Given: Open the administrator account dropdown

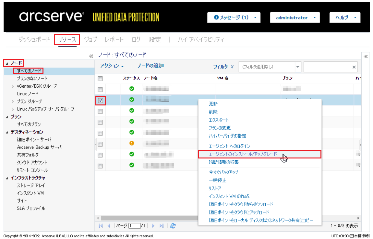Looking at the screenshot, I should tap(295, 18).
